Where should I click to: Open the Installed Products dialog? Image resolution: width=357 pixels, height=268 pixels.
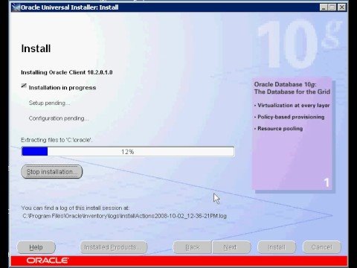[x=114, y=247]
